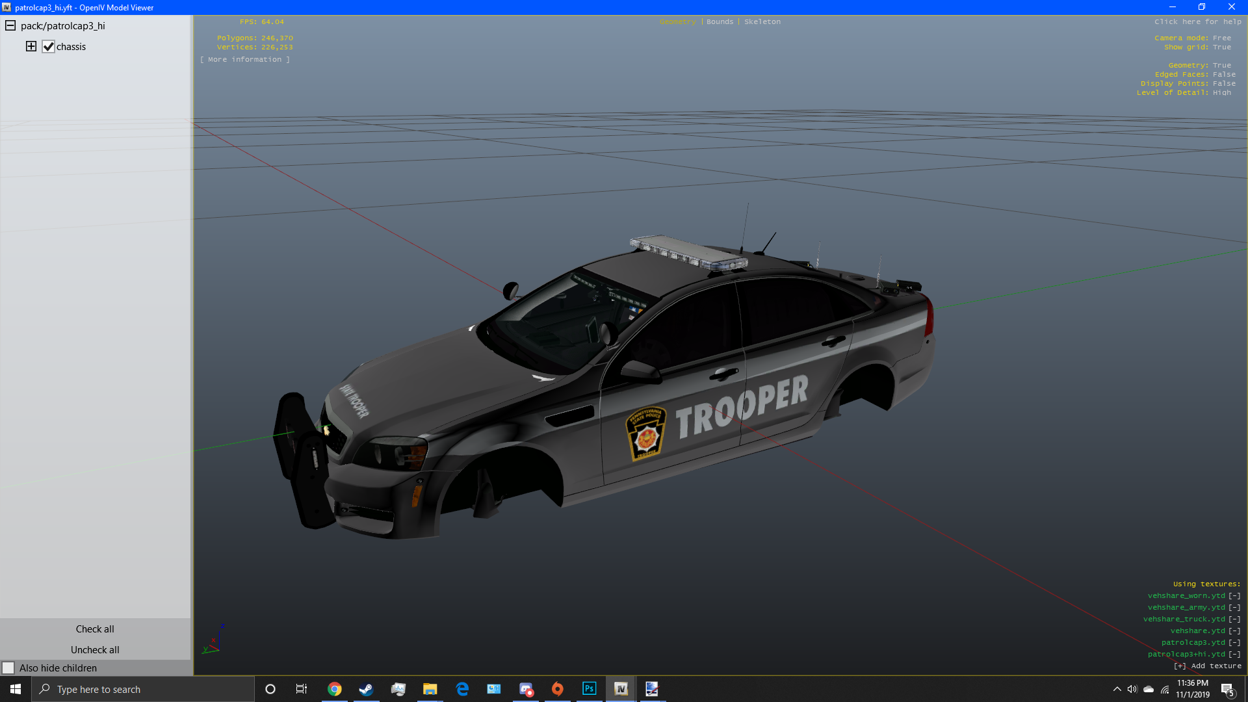This screenshot has width=1248, height=702.
Task: Open Discord from the taskbar
Action: (x=526, y=689)
